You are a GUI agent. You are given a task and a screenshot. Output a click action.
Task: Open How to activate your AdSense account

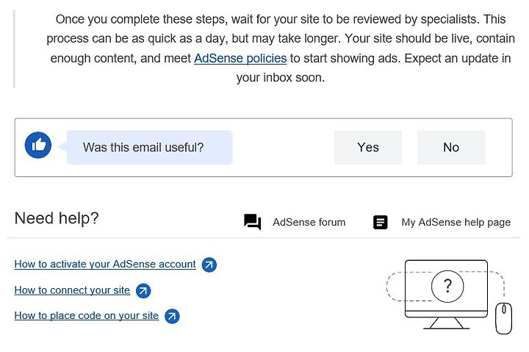(105, 265)
